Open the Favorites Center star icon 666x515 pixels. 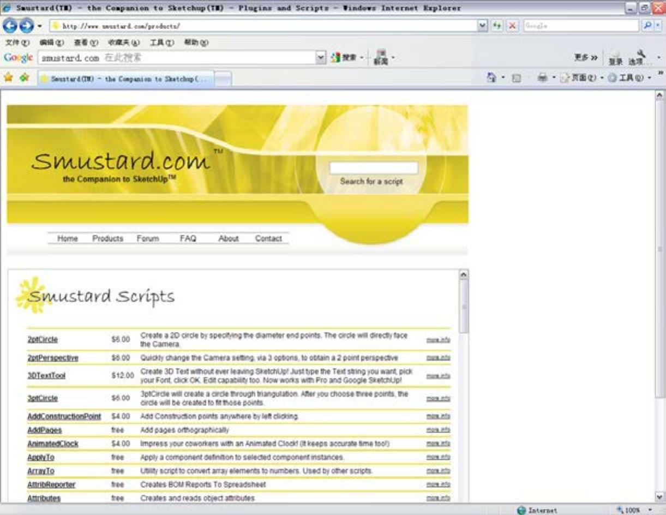8,77
